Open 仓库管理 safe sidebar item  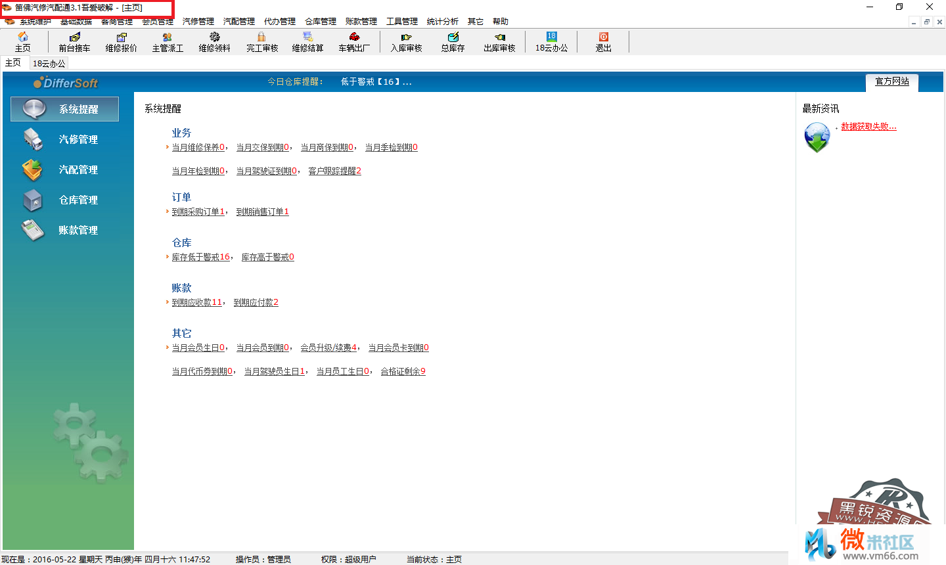(64, 200)
